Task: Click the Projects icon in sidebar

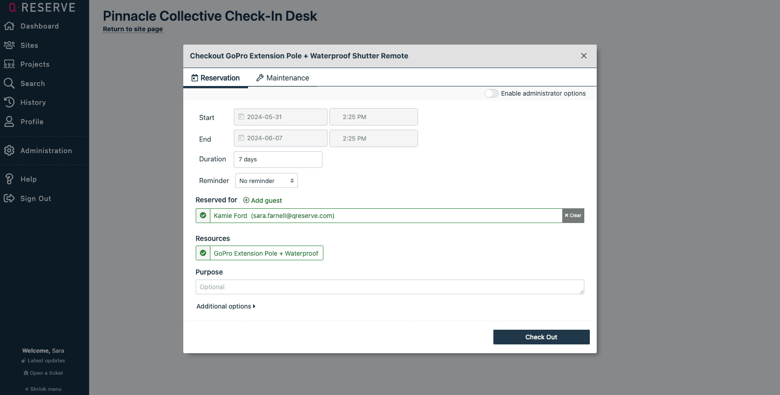Action: (9, 64)
